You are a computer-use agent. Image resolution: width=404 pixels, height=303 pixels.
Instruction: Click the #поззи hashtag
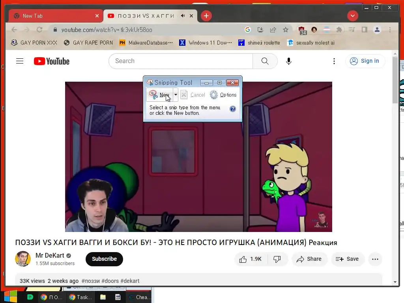pyautogui.click(x=90, y=281)
